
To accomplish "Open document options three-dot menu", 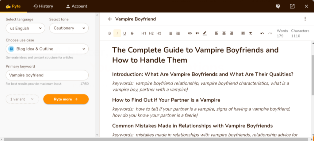I will tap(305, 19).
